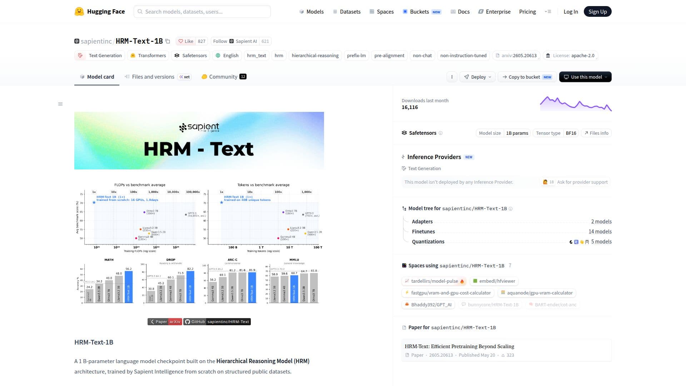
Task: Click the downloads sparkline chart
Action: pos(576,104)
